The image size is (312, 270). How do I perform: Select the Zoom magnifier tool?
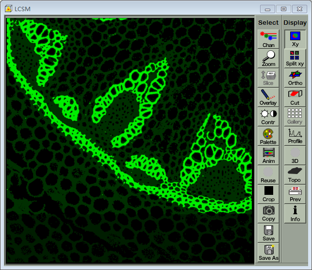point(268,59)
